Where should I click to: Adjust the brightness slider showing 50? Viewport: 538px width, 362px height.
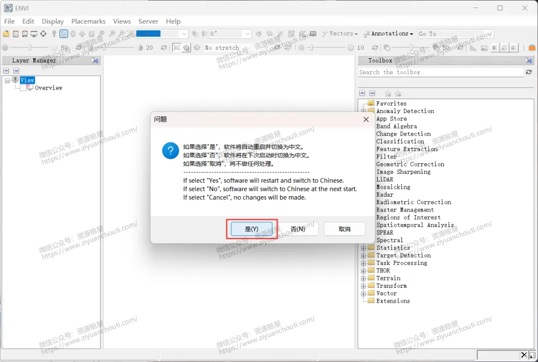click(29, 48)
